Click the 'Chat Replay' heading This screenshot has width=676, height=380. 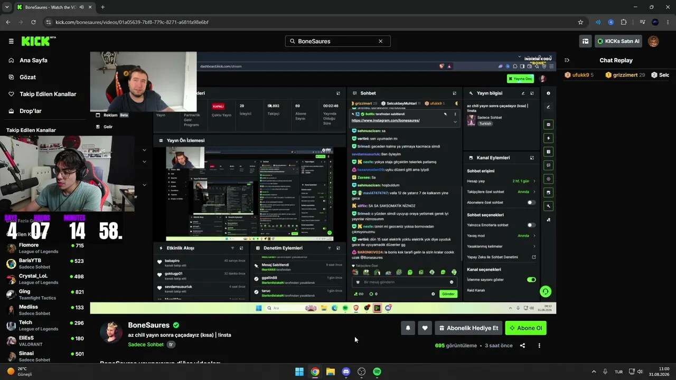click(616, 60)
